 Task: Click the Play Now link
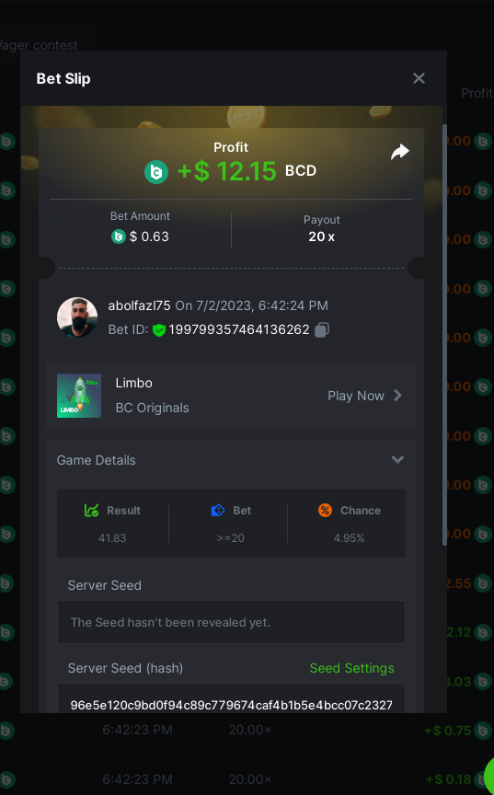pos(356,396)
